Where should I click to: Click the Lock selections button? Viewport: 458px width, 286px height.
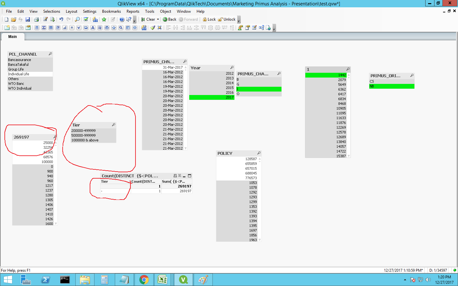tap(209, 19)
